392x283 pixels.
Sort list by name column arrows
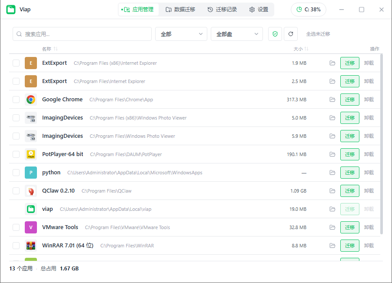(56, 49)
